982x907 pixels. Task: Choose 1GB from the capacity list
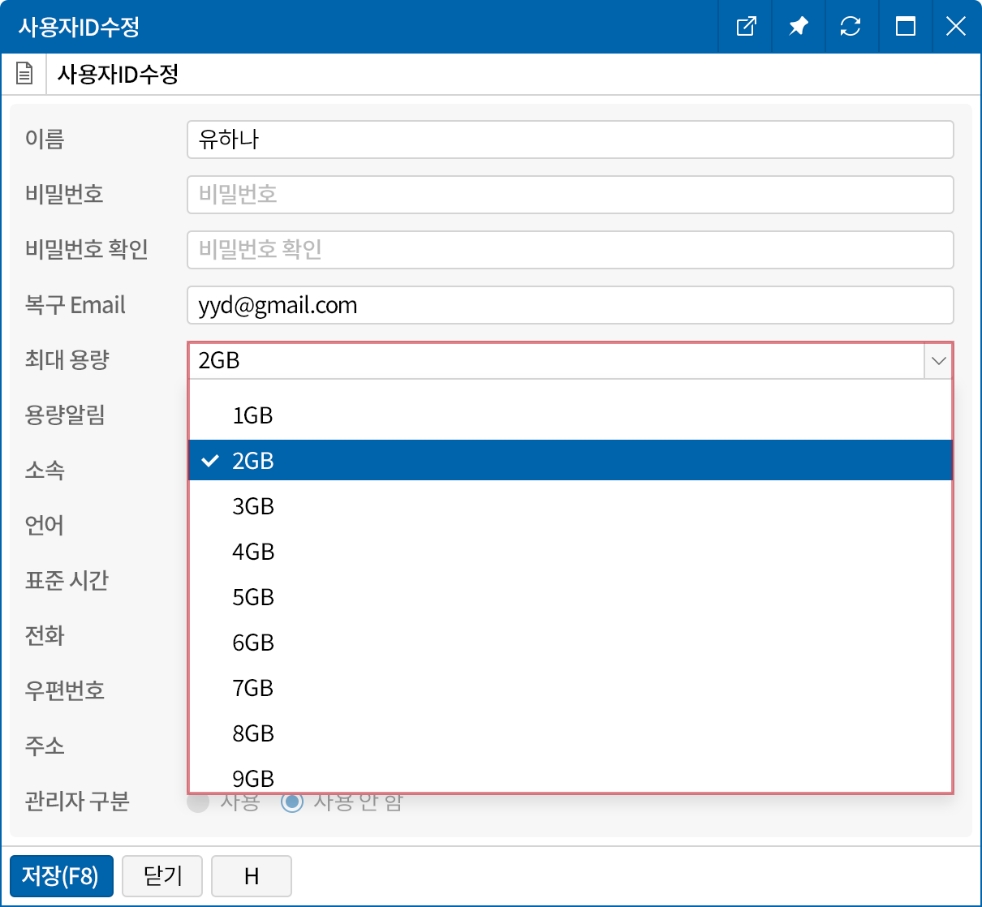coord(252,415)
